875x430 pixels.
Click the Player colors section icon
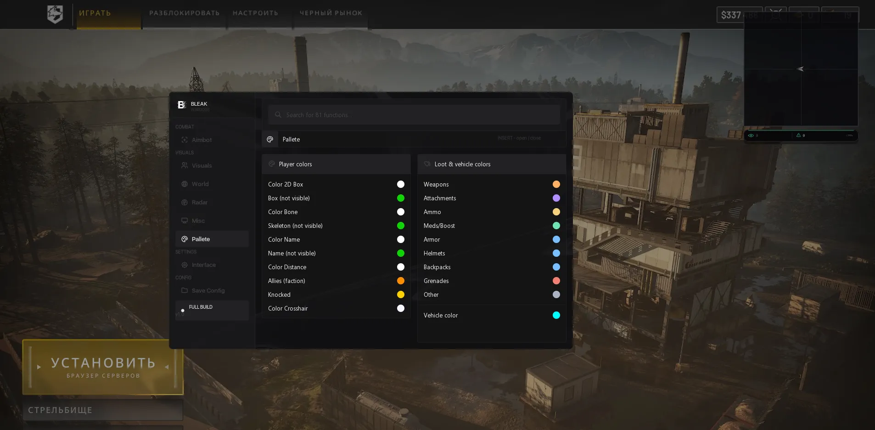(272, 164)
